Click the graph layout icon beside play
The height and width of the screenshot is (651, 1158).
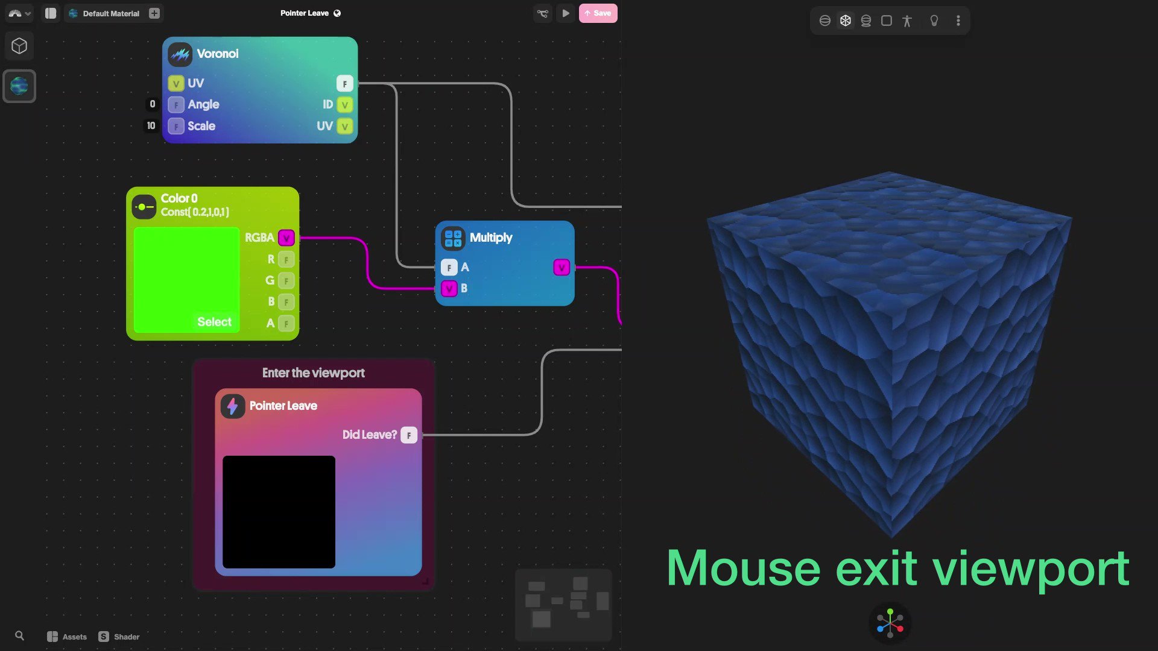[x=542, y=13]
